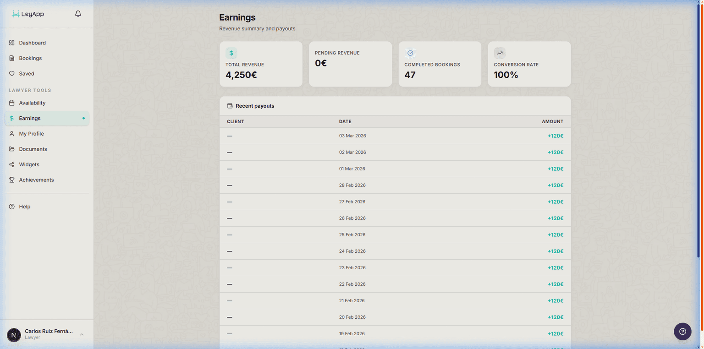Click the Recent payouts document icon

(229, 105)
